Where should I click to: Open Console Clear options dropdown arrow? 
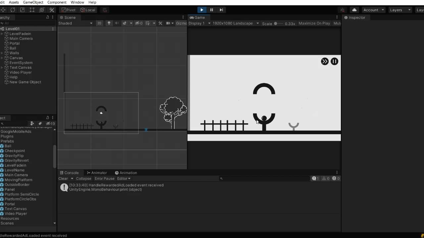point(72,178)
